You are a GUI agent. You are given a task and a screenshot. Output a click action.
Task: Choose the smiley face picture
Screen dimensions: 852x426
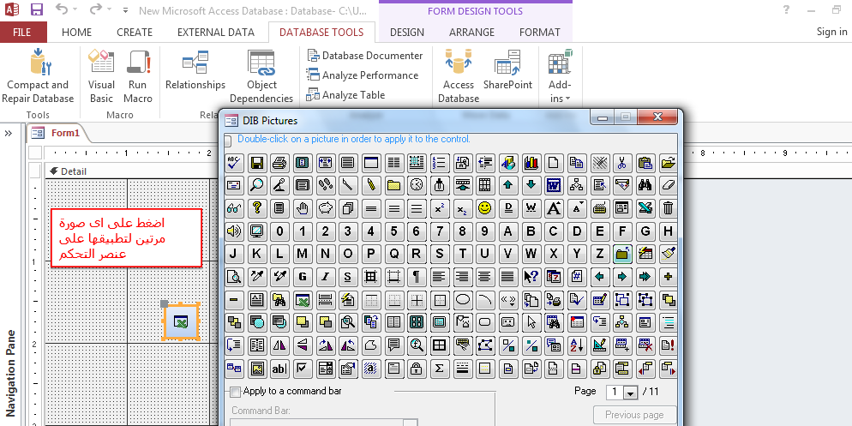(x=484, y=208)
